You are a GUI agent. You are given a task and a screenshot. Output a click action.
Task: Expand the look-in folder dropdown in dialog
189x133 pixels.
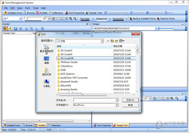point(102,41)
